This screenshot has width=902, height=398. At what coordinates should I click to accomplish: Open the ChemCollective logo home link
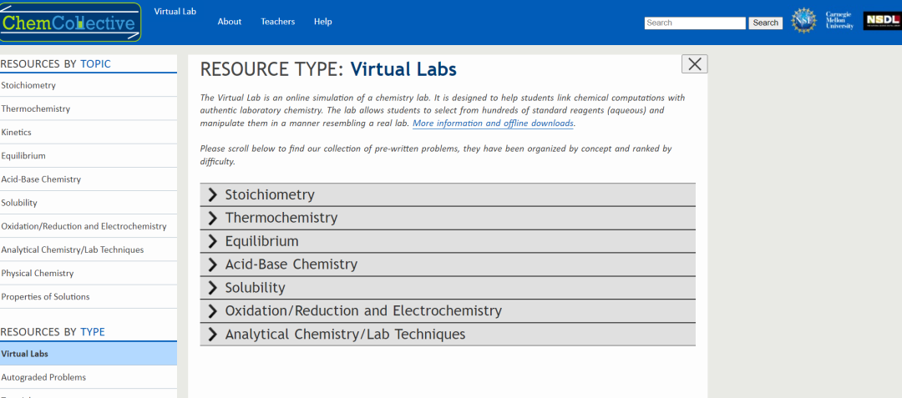tap(70, 23)
